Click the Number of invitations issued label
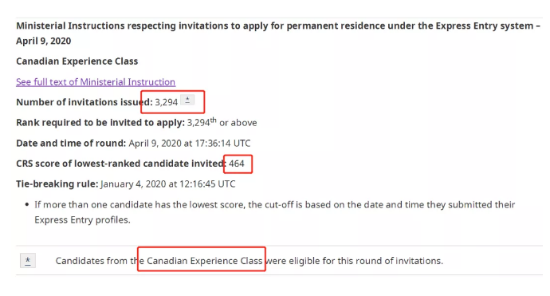Viewport: 550px width, 296px height. pos(84,102)
